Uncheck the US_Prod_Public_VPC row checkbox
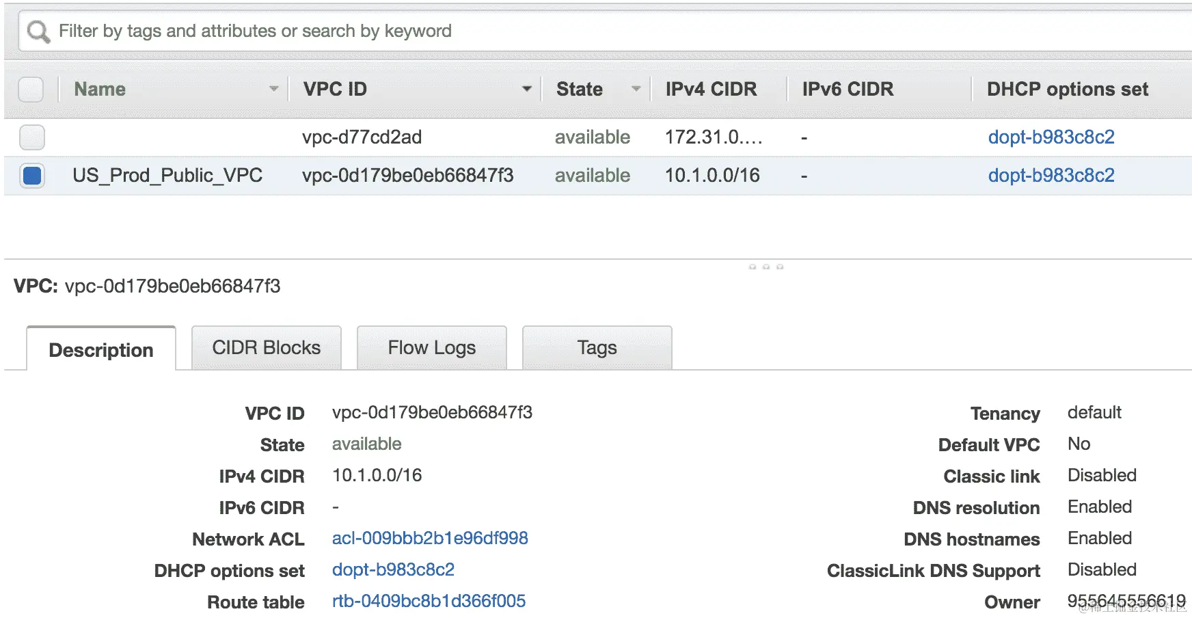Viewport: 1192px width, 618px height. pyautogui.click(x=32, y=176)
